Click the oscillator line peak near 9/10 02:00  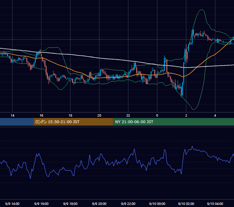[x=192, y=146]
